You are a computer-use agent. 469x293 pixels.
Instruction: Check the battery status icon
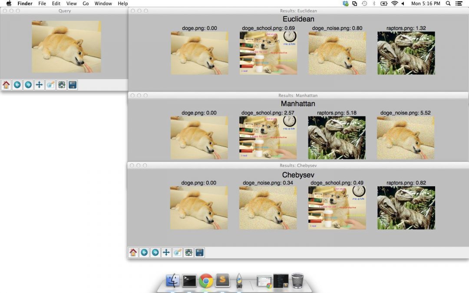click(384, 3)
